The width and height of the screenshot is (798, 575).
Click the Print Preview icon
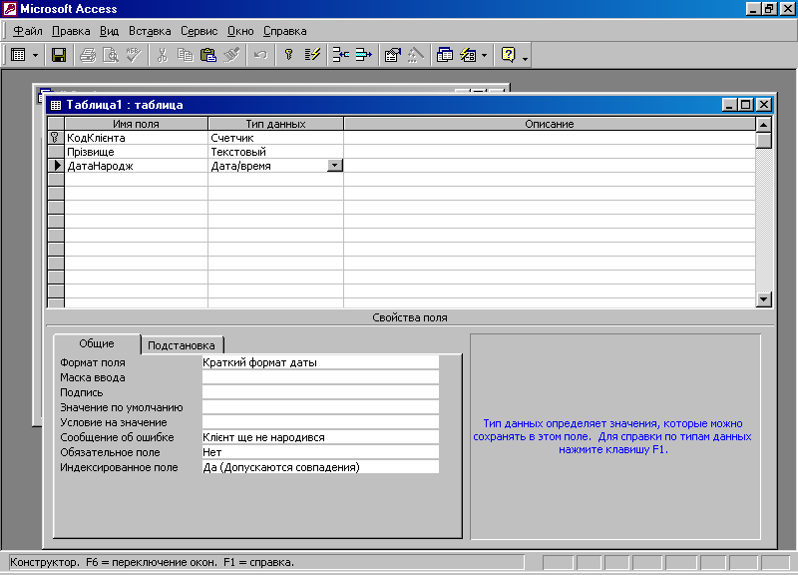(x=111, y=55)
